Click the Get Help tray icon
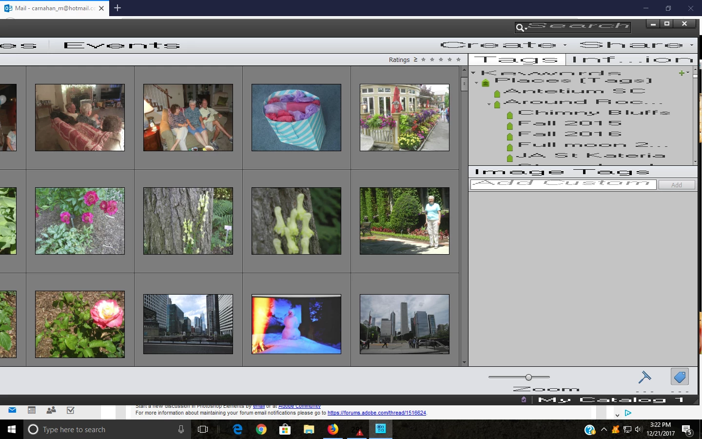The width and height of the screenshot is (702, 439). [590, 430]
